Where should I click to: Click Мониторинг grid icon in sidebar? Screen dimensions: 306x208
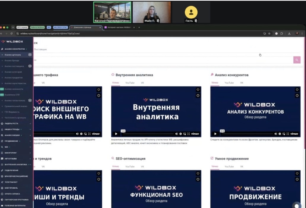coord(2,153)
